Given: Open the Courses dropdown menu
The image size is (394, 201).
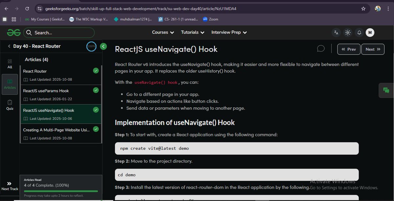Looking at the screenshot, I should click(x=163, y=32).
